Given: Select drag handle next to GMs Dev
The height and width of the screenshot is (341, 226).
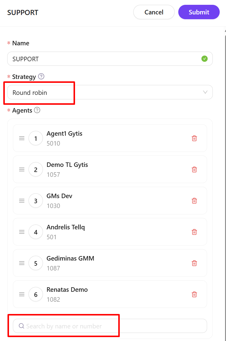Looking at the screenshot, I should pyautogui.click(x=22, y=201).
